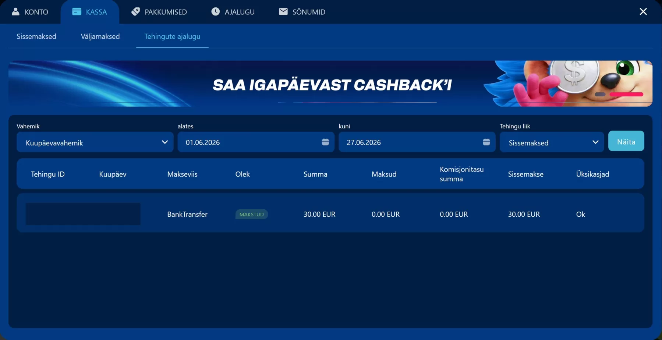Open the Tehingu liik Sissemaksed dropdown
Image resolution: width=662 pixels, height=340 pixels.
coord(552,142)
